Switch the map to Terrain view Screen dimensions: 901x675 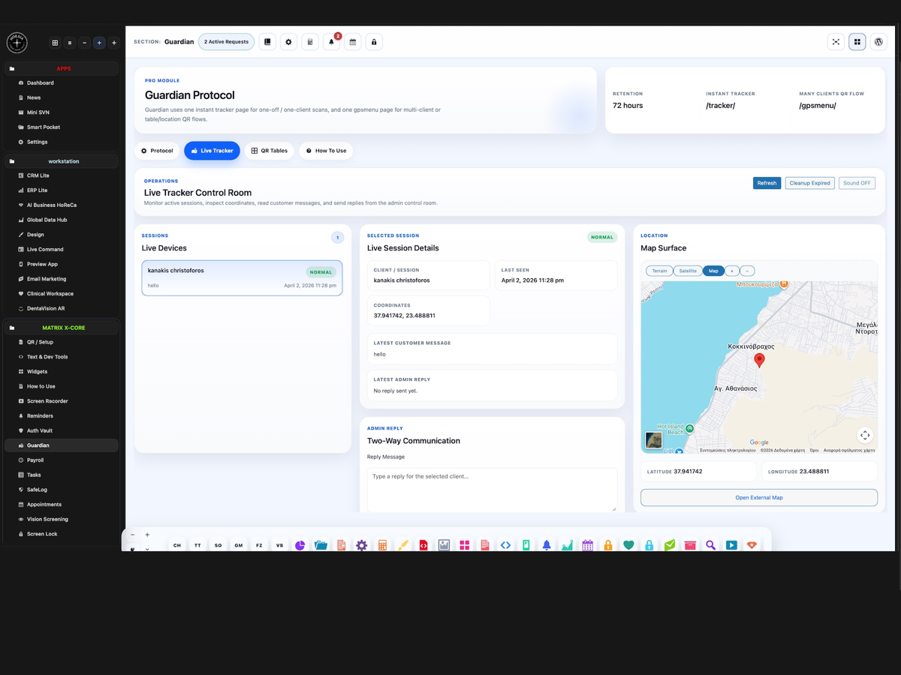(659, 271)
